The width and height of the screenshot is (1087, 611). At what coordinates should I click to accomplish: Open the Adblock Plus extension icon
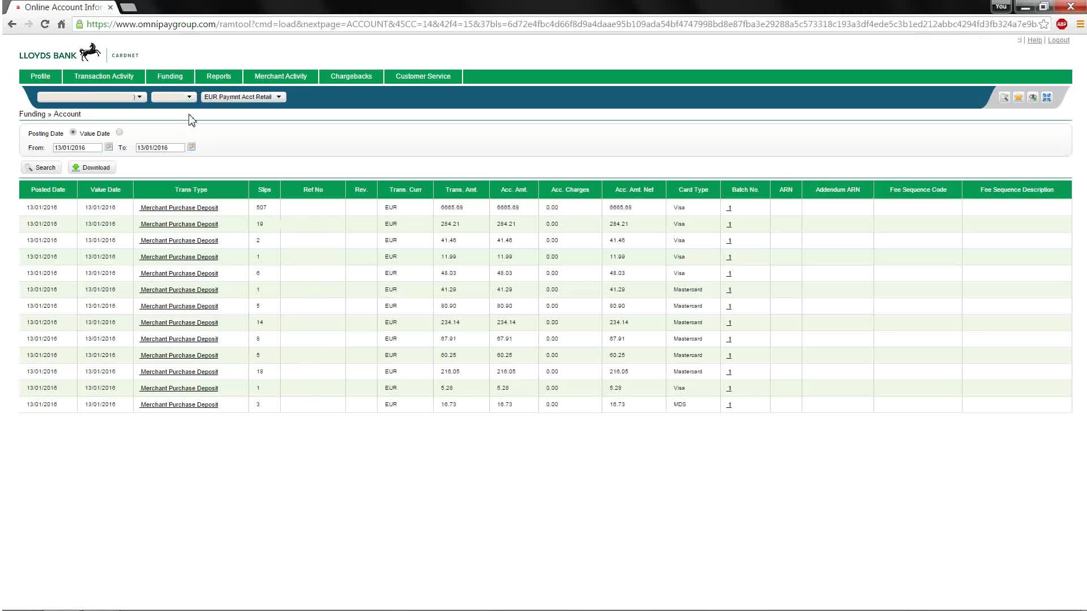(x=1062, y=24)
